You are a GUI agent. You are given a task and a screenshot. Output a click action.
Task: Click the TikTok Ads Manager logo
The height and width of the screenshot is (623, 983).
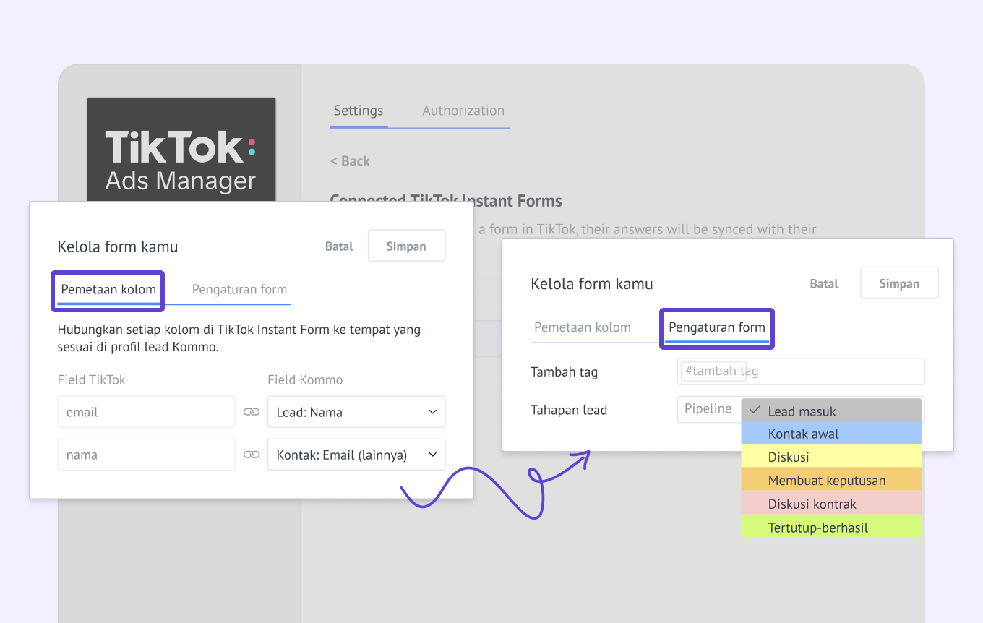(x=181, y=160)
